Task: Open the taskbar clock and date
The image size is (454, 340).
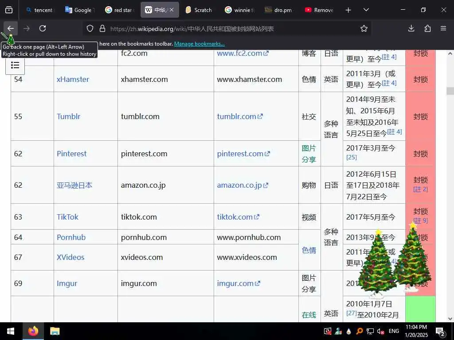Action: coord(416,331)
